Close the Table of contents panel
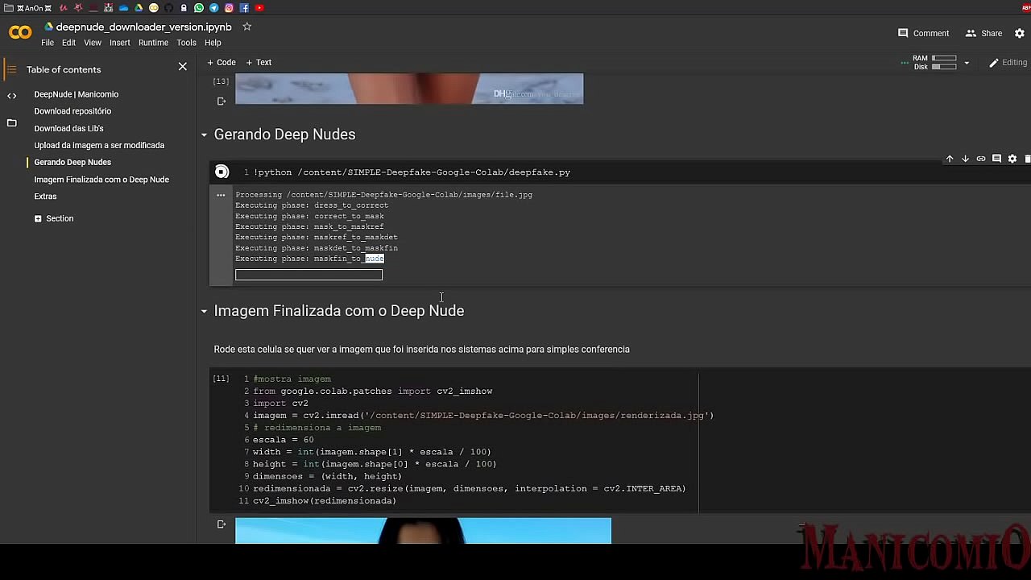The height and width of the screenshot is (580, 1031). pyautogui.click(x=183, y=67)
